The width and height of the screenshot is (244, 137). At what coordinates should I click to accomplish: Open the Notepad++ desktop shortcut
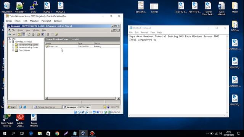tap(20, 7)
